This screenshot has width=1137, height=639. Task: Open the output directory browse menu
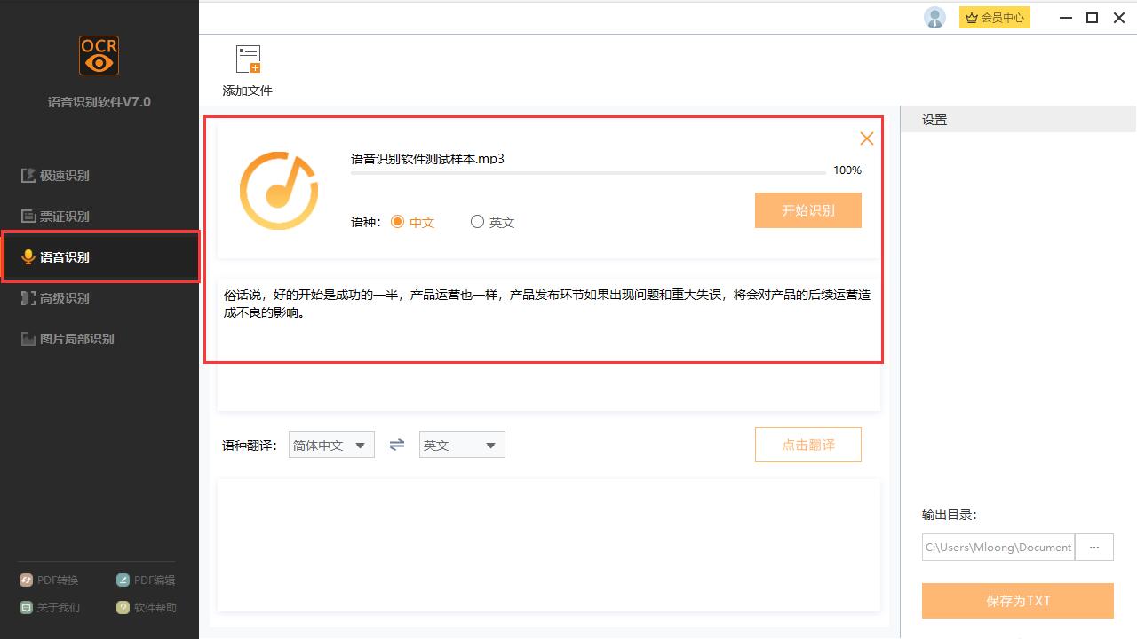coord(1093,547)
